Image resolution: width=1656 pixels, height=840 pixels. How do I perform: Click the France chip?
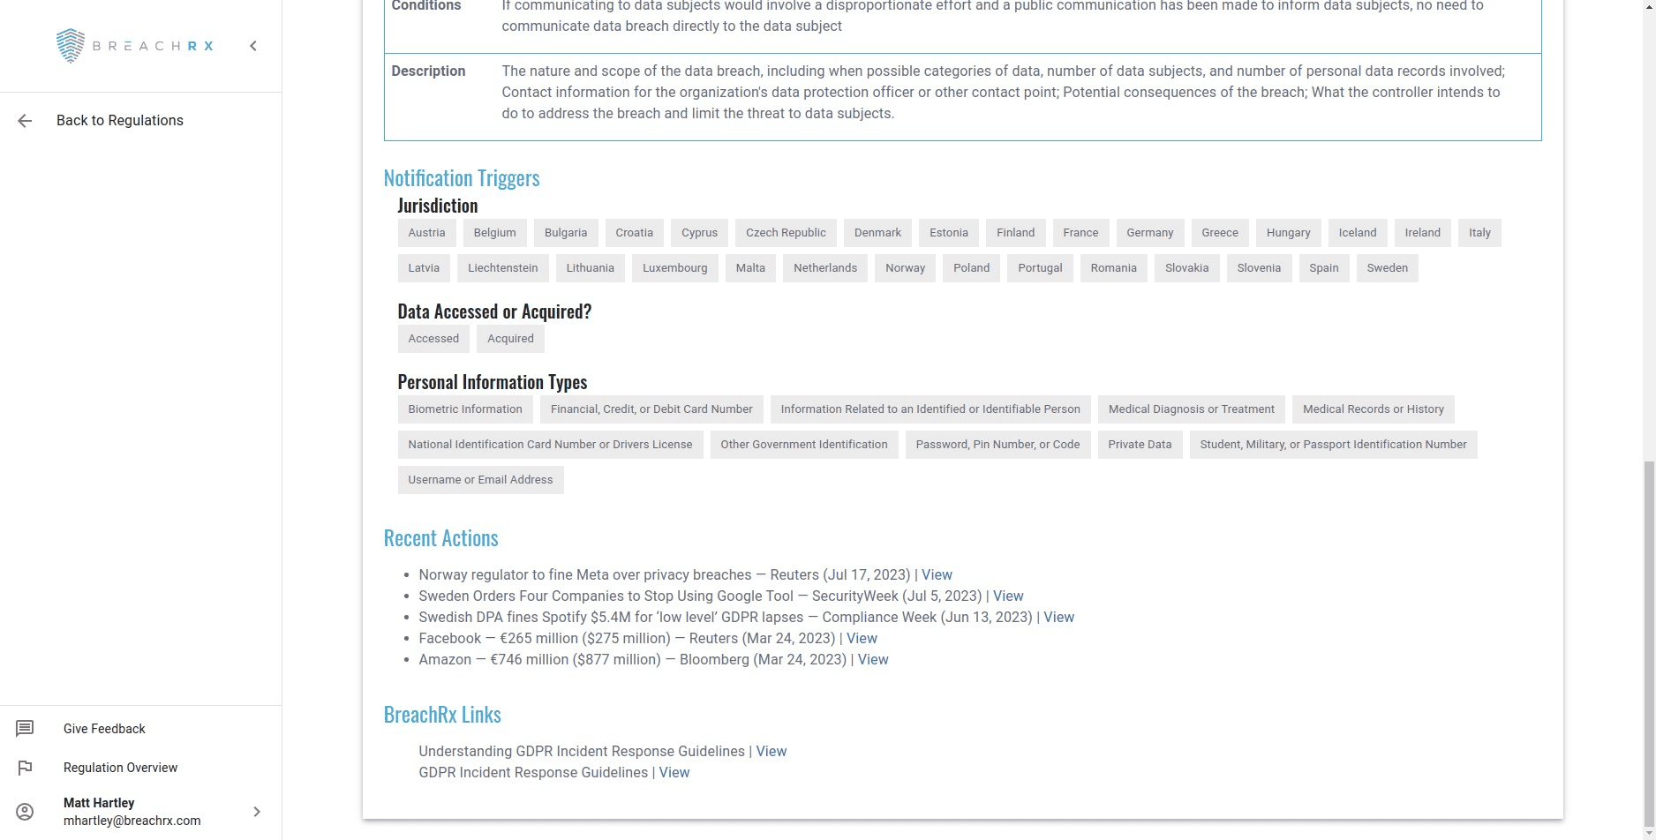click(x=1080, y=233)
